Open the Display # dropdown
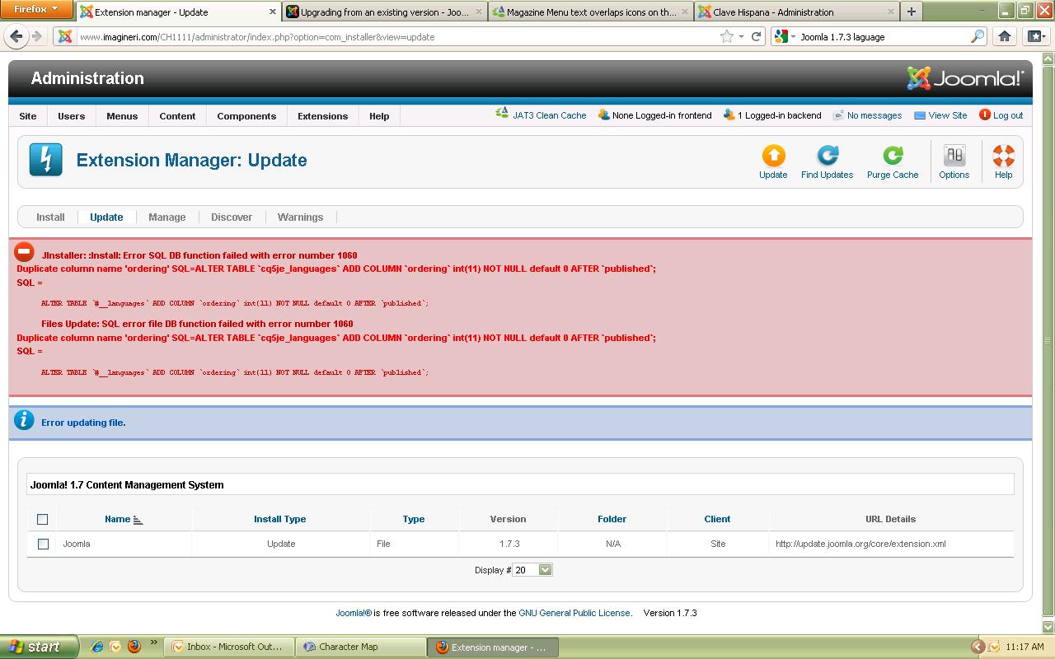Screen dimensions: 1055x659 [x=532, y=570]
